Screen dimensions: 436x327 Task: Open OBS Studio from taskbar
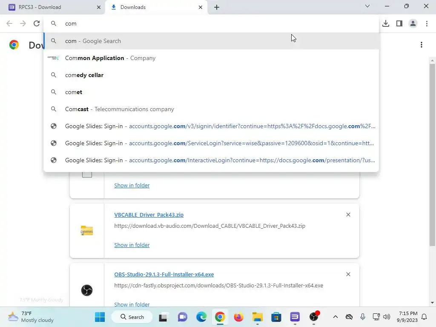[314, 317]
